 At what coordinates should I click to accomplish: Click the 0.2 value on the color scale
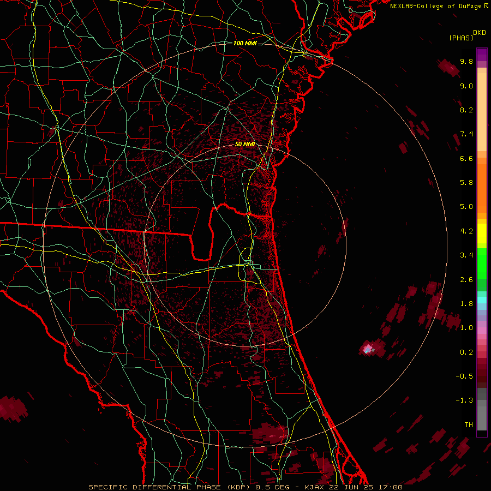466,352
